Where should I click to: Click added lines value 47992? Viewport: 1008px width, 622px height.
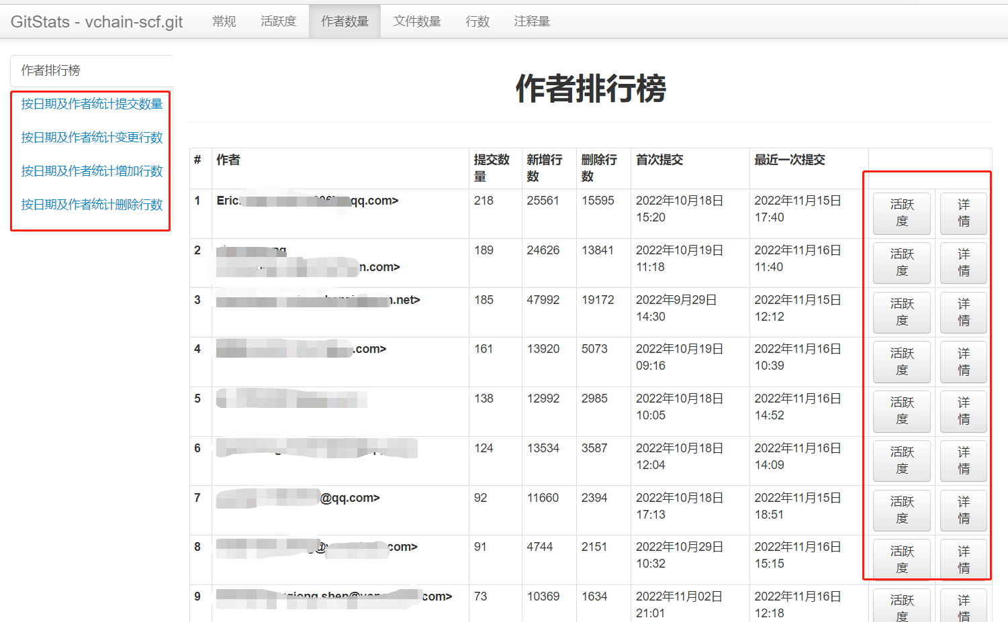pos(543,300)
